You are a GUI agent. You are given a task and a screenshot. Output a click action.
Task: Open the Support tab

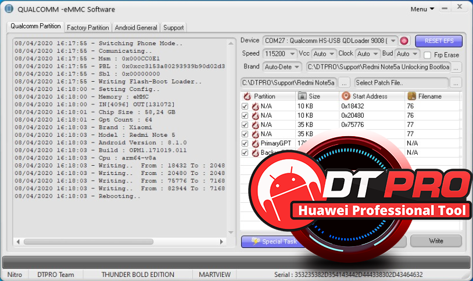click(x=174, y=28)
